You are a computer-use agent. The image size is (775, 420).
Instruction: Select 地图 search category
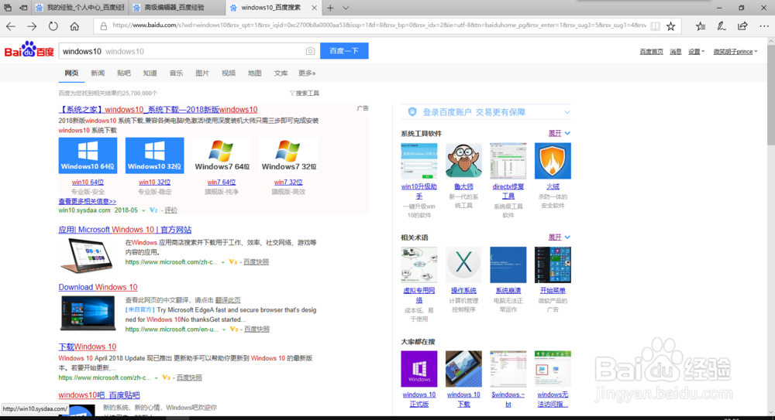click(254, 73)
